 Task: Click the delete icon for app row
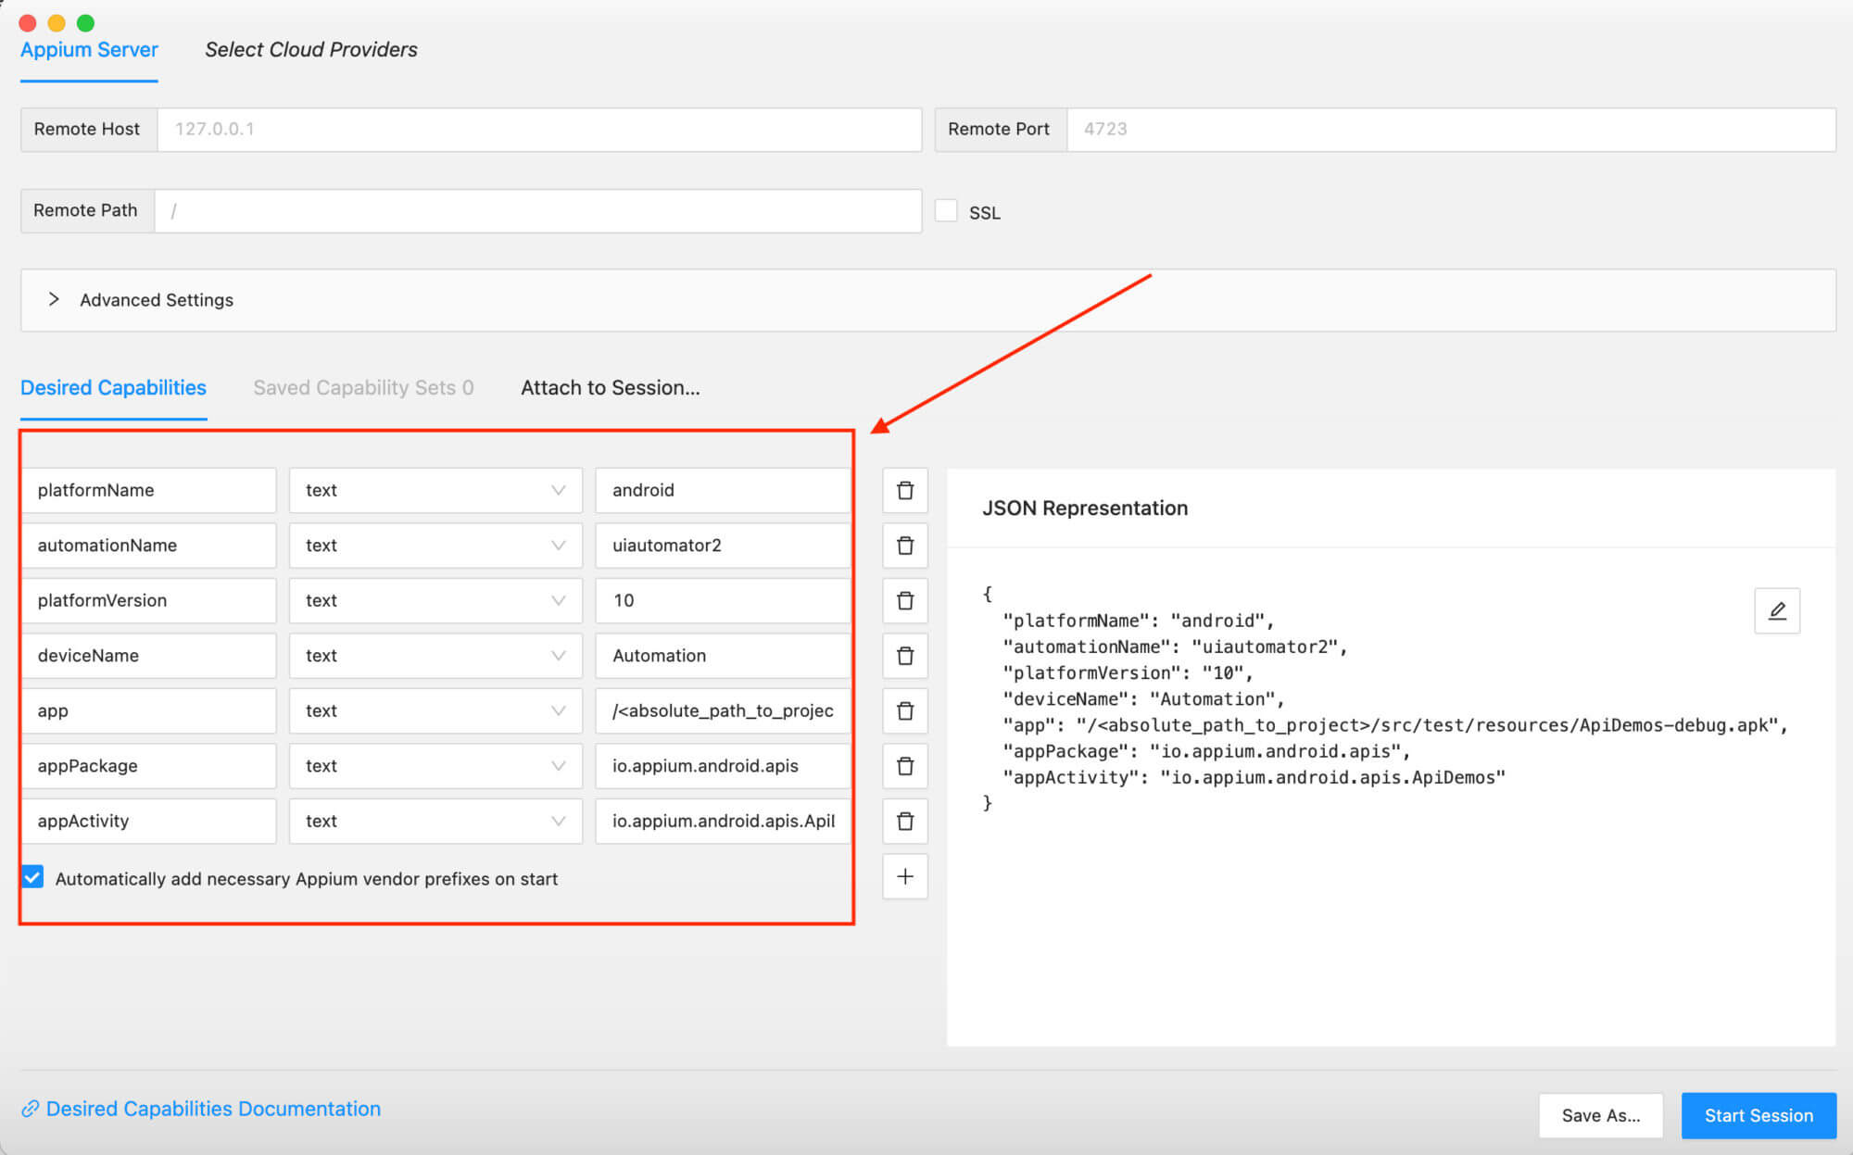pyautogui.click(x=905, y=710)
